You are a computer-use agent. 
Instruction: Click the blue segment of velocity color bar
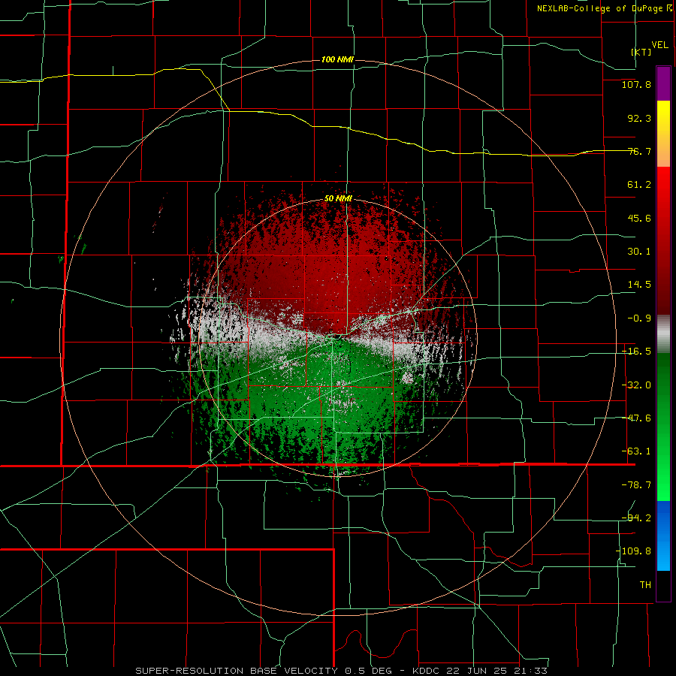(663, 536)
